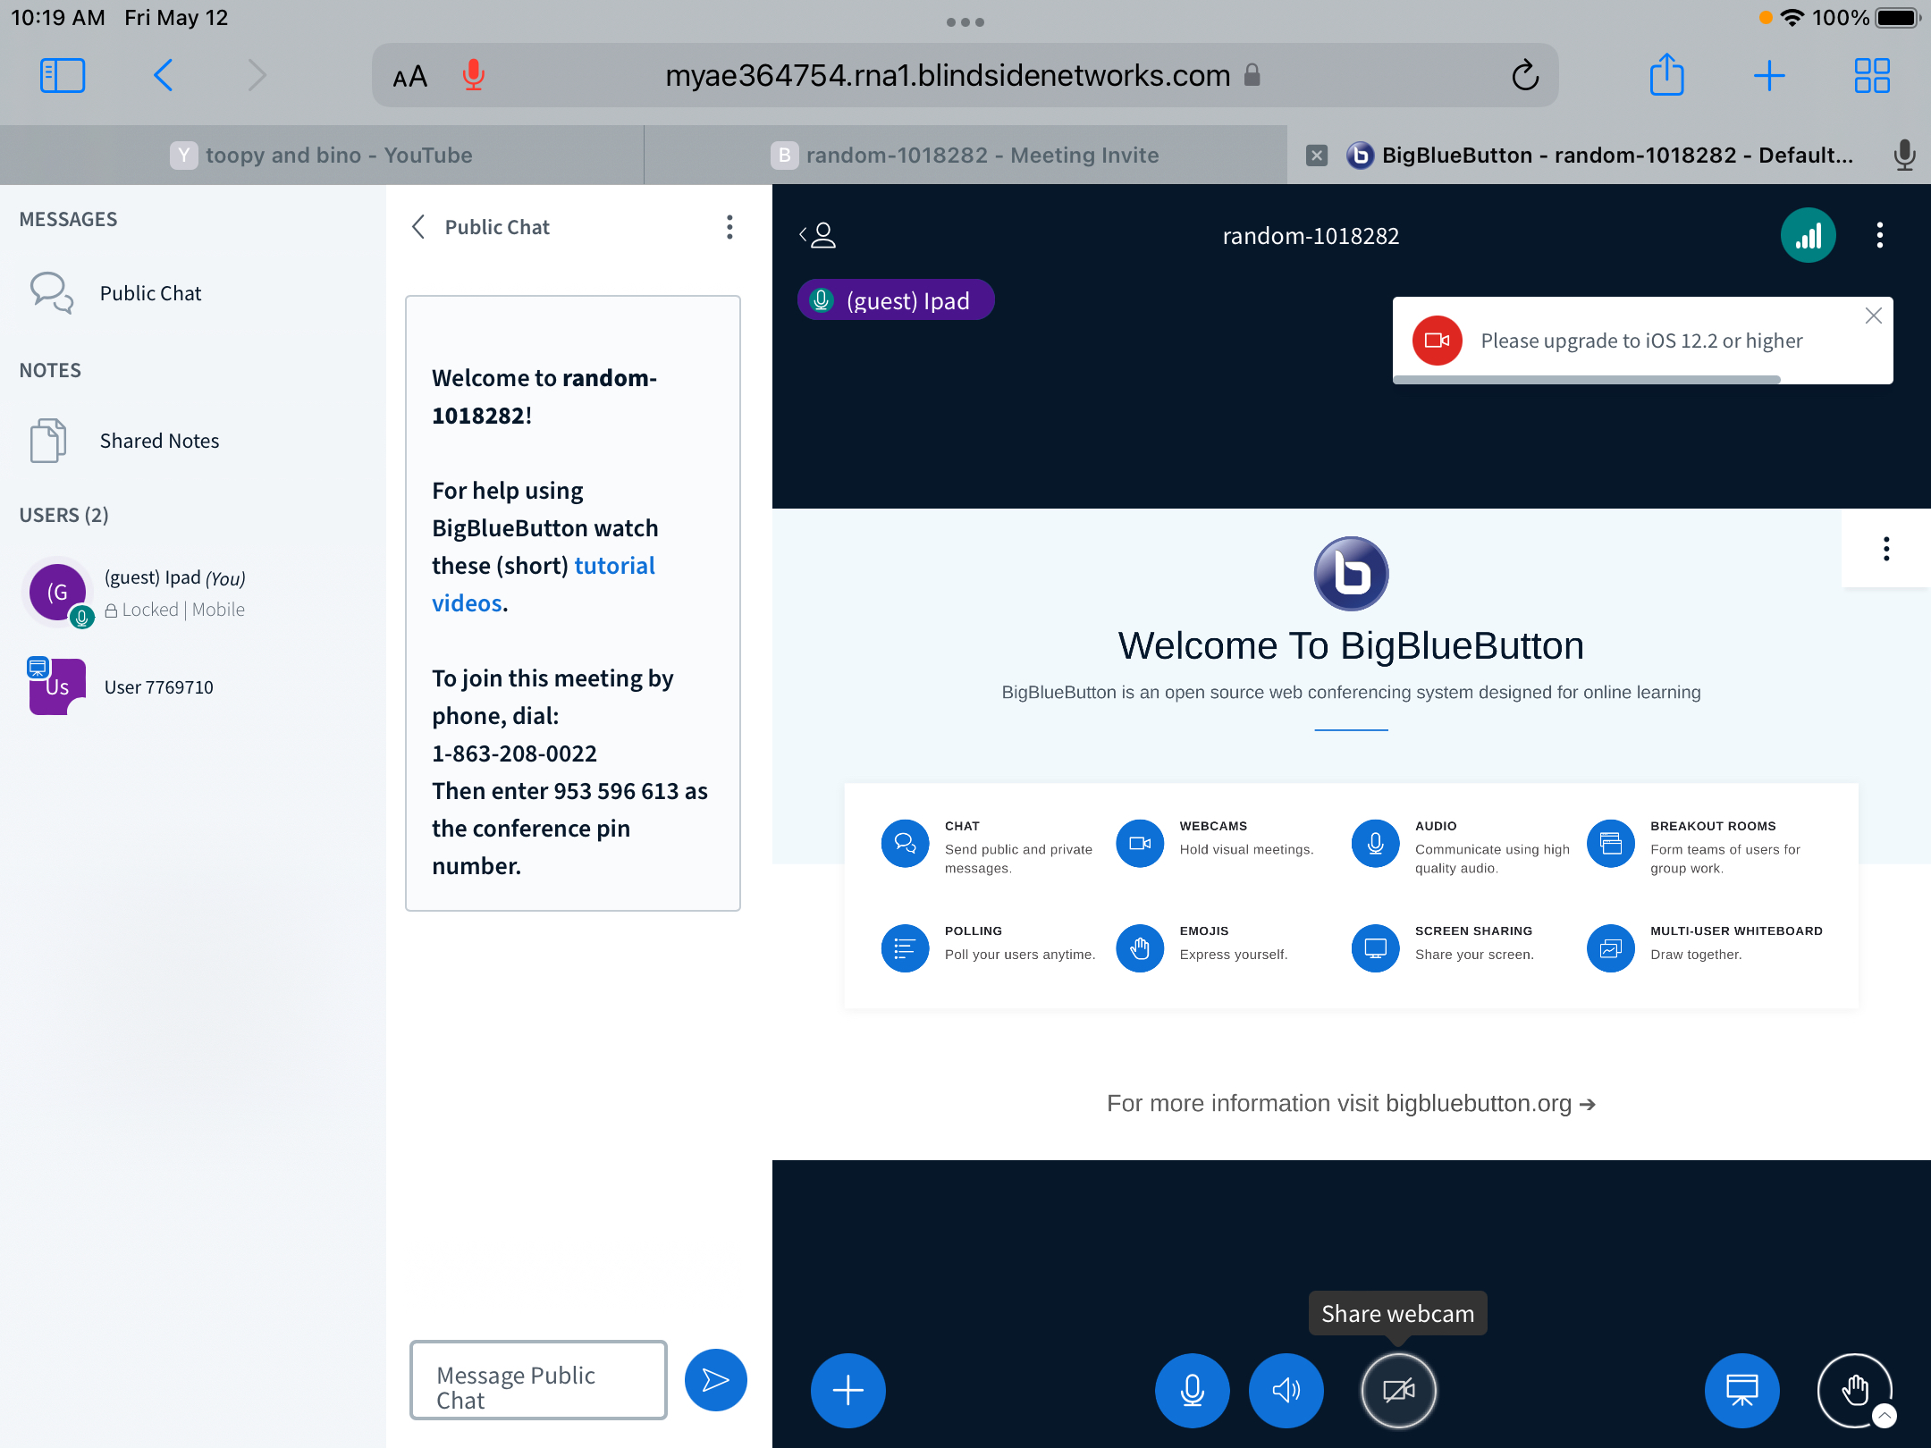
Task: Open the Public Chat options menu
Action: tap(729, 228)
